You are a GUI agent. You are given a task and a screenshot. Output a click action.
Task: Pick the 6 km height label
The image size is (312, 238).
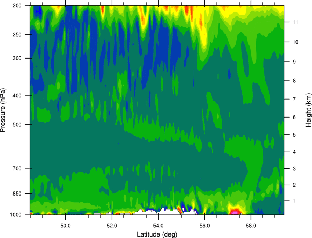[294, 117]
